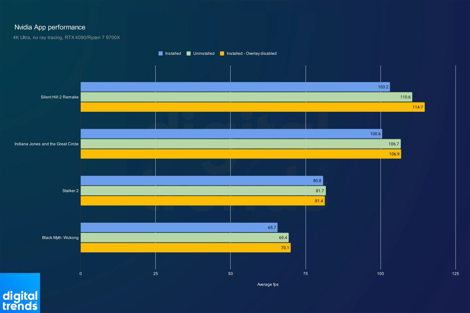Click the blue Installed legend swatch

tap(161, 53)
